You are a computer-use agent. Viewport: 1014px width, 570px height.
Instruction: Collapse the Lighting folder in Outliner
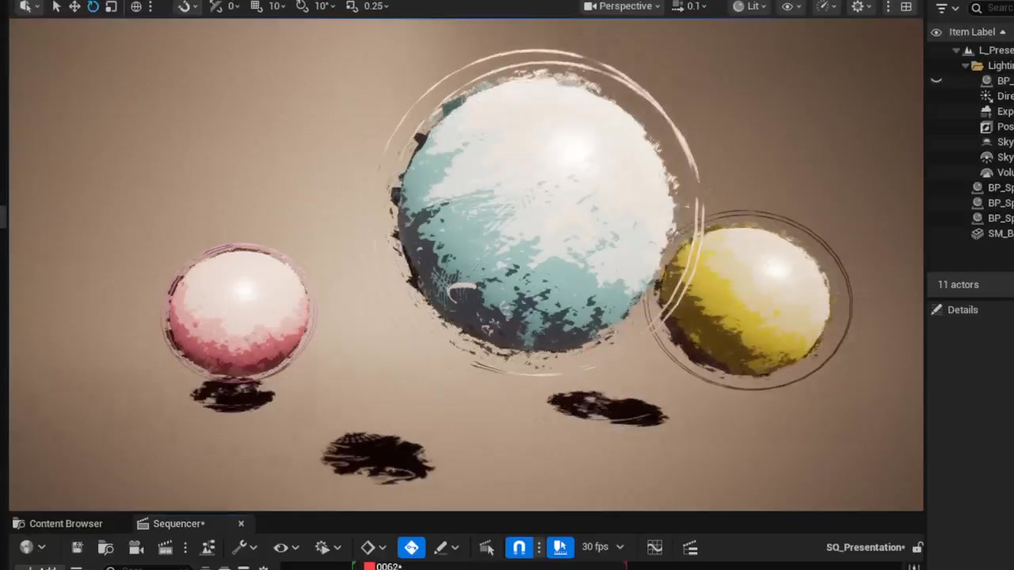click(965, 66)
